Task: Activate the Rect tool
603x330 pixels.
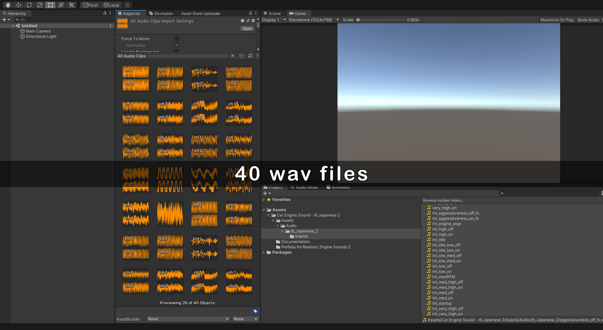Action: click(50, 5)
